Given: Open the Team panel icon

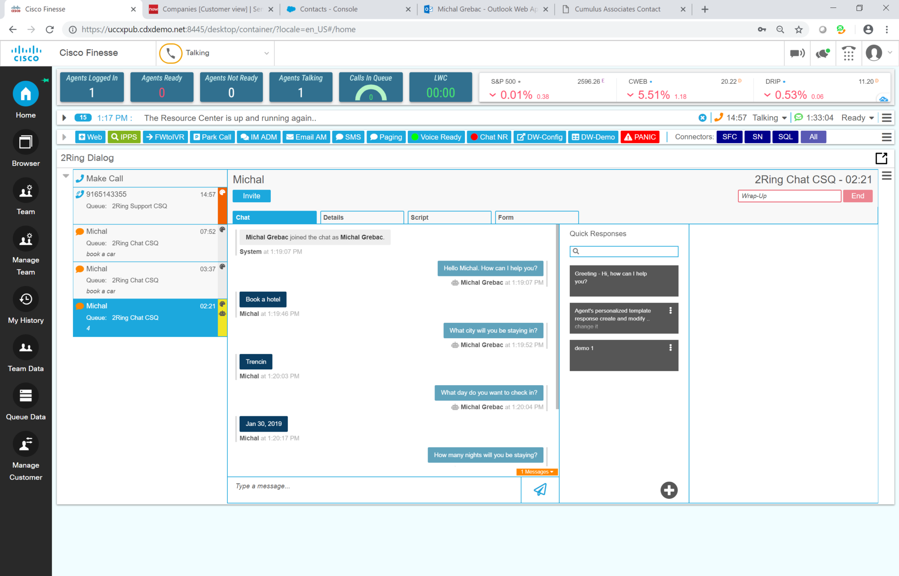Looking at the screenshot, I should 25,190.
